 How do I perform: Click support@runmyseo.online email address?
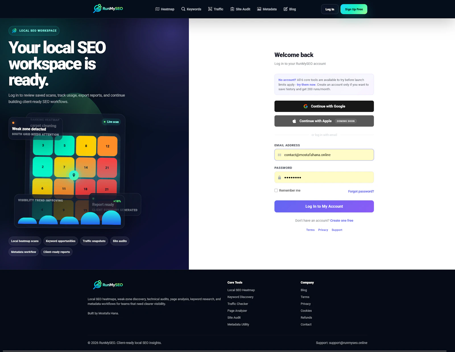point(348,343)
